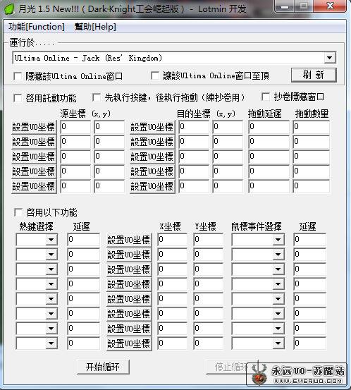Minimize the 月光 window
The height and width of the screenshot is (390, 351).
pyautogui.click(x=285, y=6)
